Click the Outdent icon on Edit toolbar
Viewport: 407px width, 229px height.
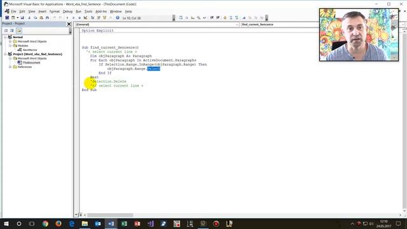click(217, 18)
